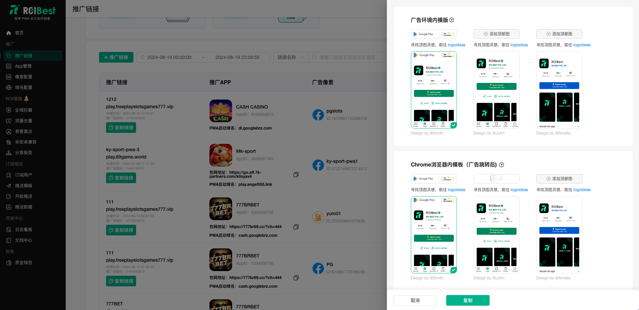Click Google Play top image above Smith's ad template
Image resolution: width=639 pixels, height=310 pixels.
(434, 34)
